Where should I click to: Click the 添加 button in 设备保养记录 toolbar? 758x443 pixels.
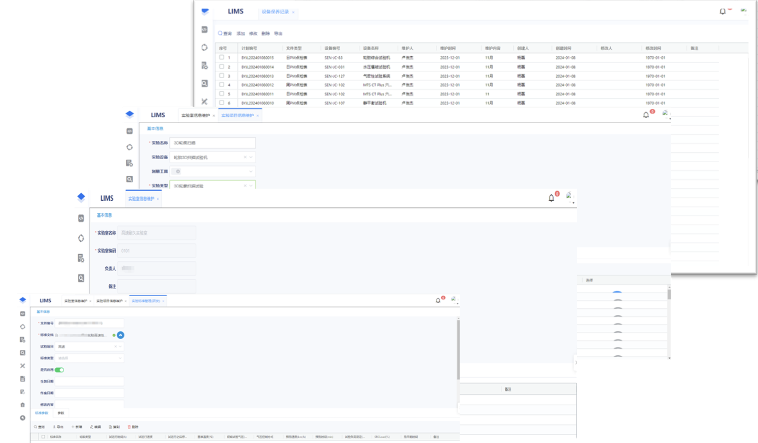pos(241,34)
